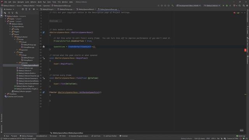
Task: Open the Solution view dropdown
Action: (9, 9)
